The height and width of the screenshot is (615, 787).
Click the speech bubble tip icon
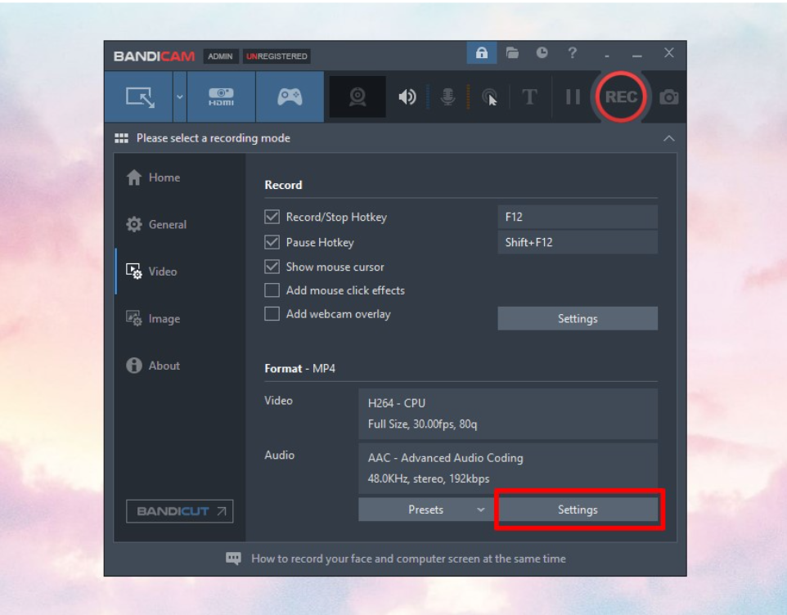tap(233, 559)
